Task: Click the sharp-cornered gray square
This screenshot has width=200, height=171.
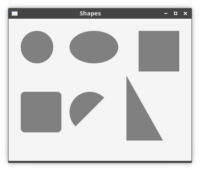Action: [159, 51]
